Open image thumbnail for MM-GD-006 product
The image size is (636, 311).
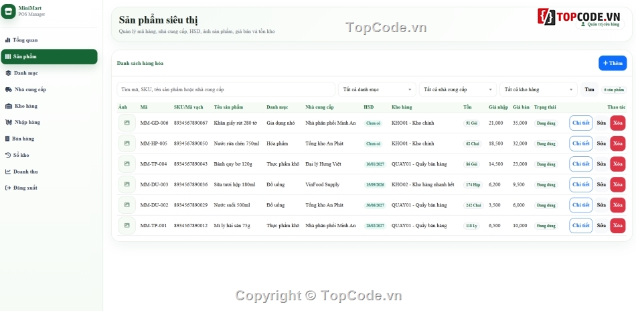coord(127,123)
